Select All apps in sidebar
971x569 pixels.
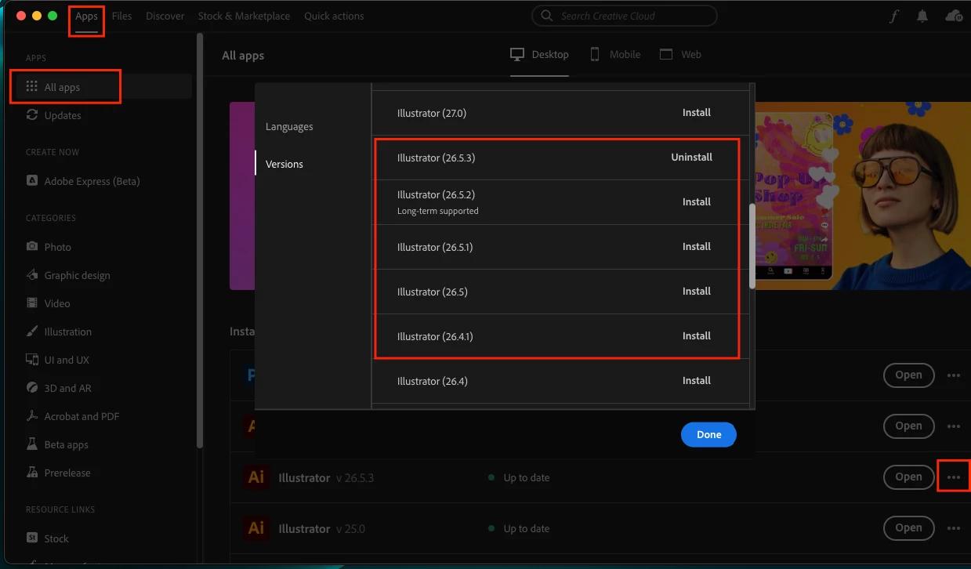103,87
